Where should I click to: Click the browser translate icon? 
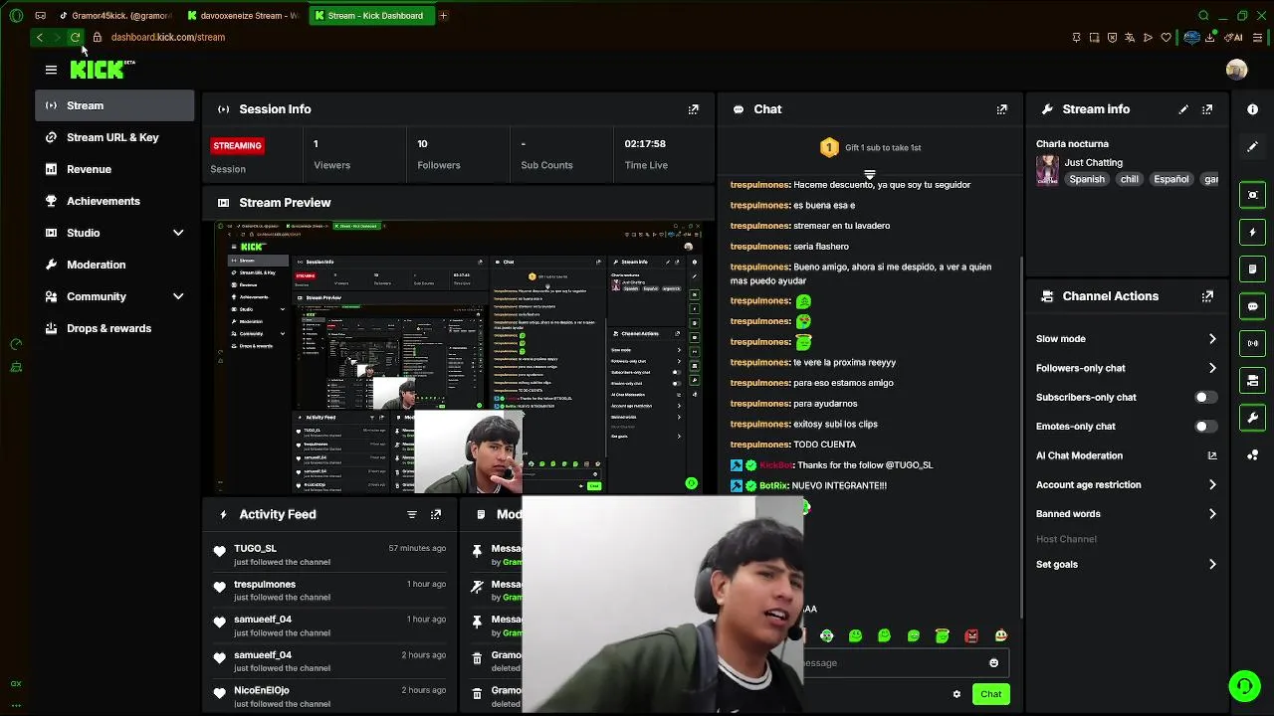point(1130,38)
